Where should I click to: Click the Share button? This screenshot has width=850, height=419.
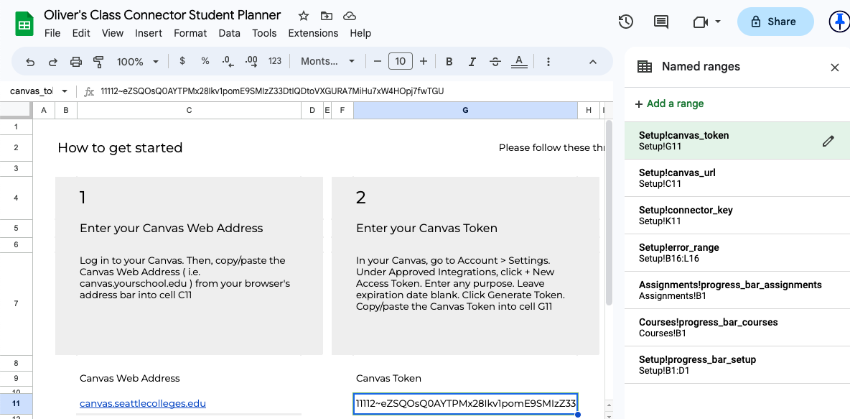[775, 22]
